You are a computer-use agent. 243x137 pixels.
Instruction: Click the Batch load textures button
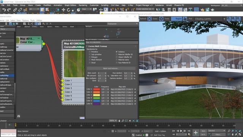pos(111,68)
